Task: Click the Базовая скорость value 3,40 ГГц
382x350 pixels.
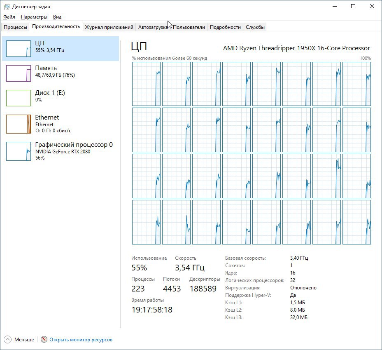Action: 299,258
